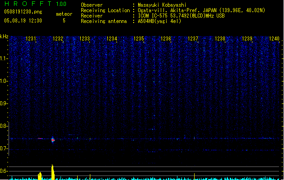Click the 1238 time marker
This screenshot has height=180, width=284.
pyautogui.click(x=220, y=39)
